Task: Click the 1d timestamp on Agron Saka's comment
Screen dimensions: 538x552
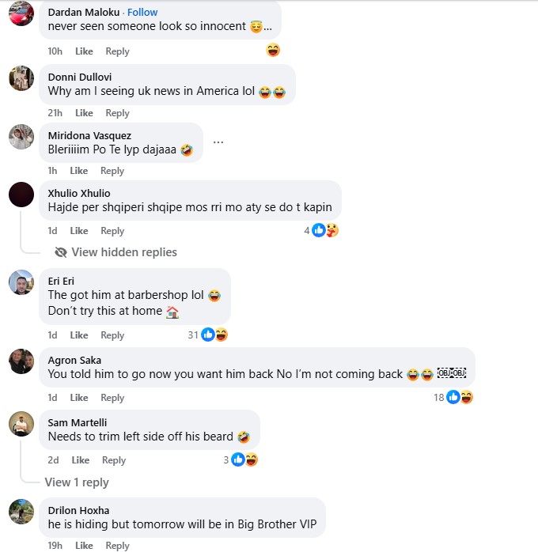Action: tap(52, 398)
